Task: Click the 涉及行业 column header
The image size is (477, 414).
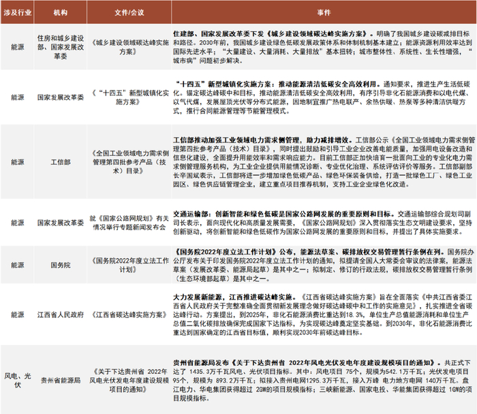Action: [x=17, y=12]
